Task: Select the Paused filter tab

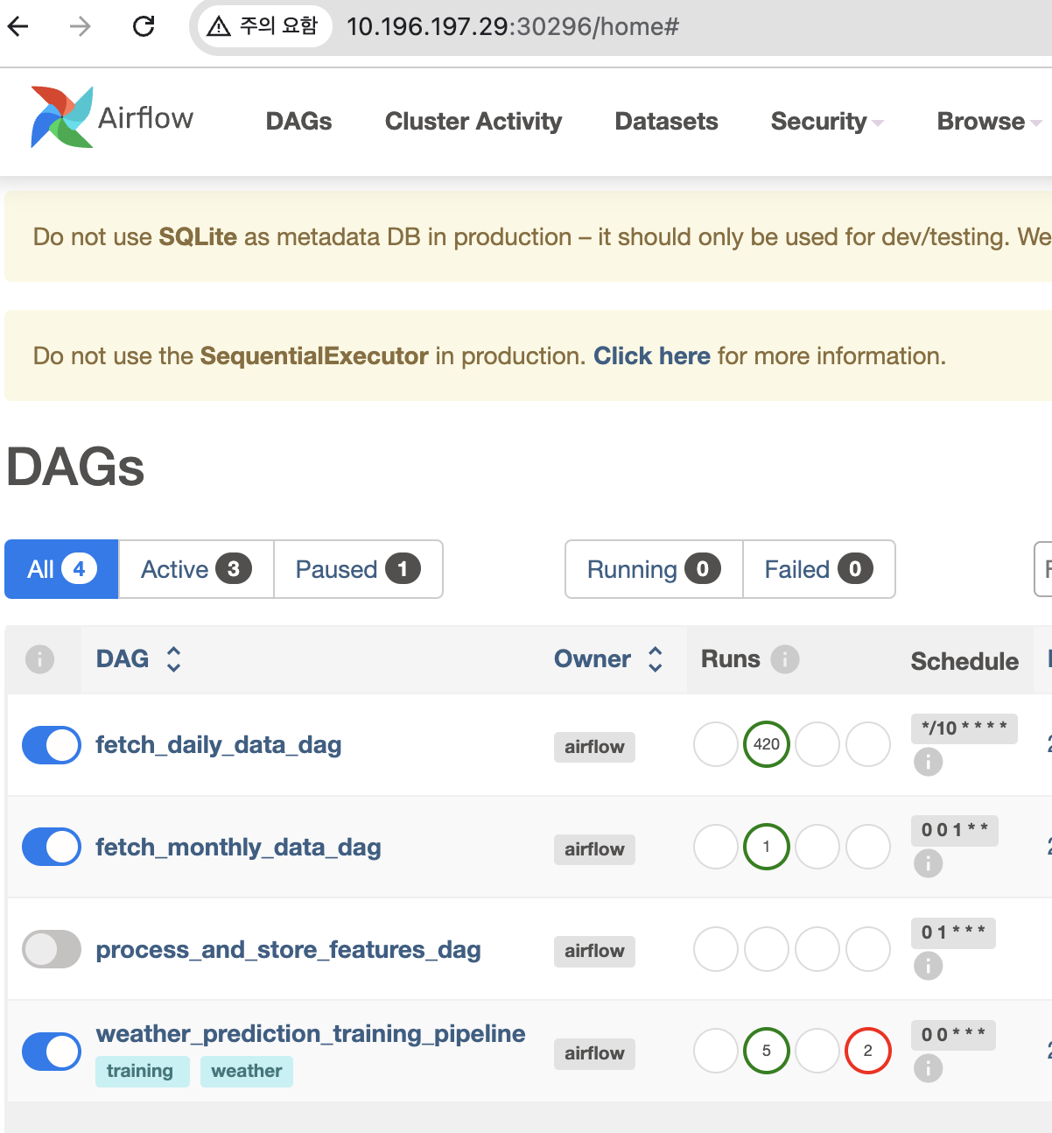Action: (358, 569)
